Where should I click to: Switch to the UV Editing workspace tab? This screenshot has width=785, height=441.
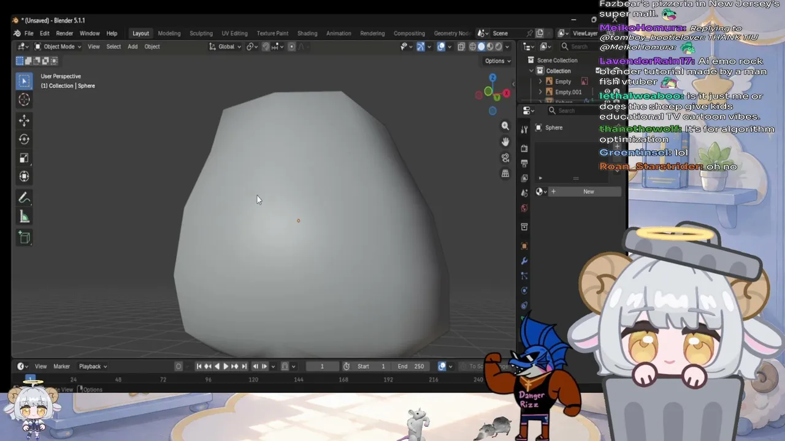(234, 33)
